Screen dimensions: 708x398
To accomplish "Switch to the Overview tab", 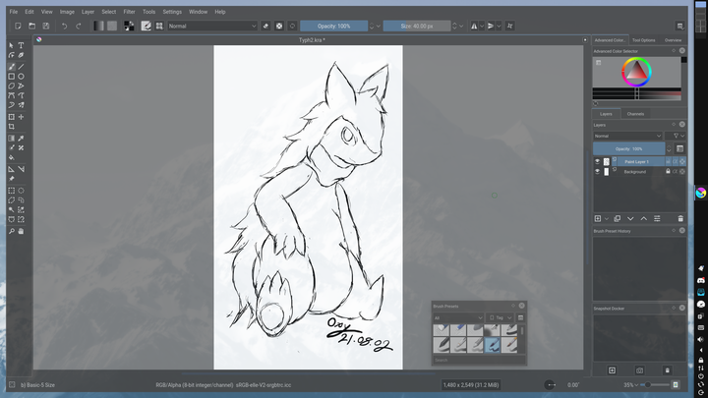I will coord(673,40).
